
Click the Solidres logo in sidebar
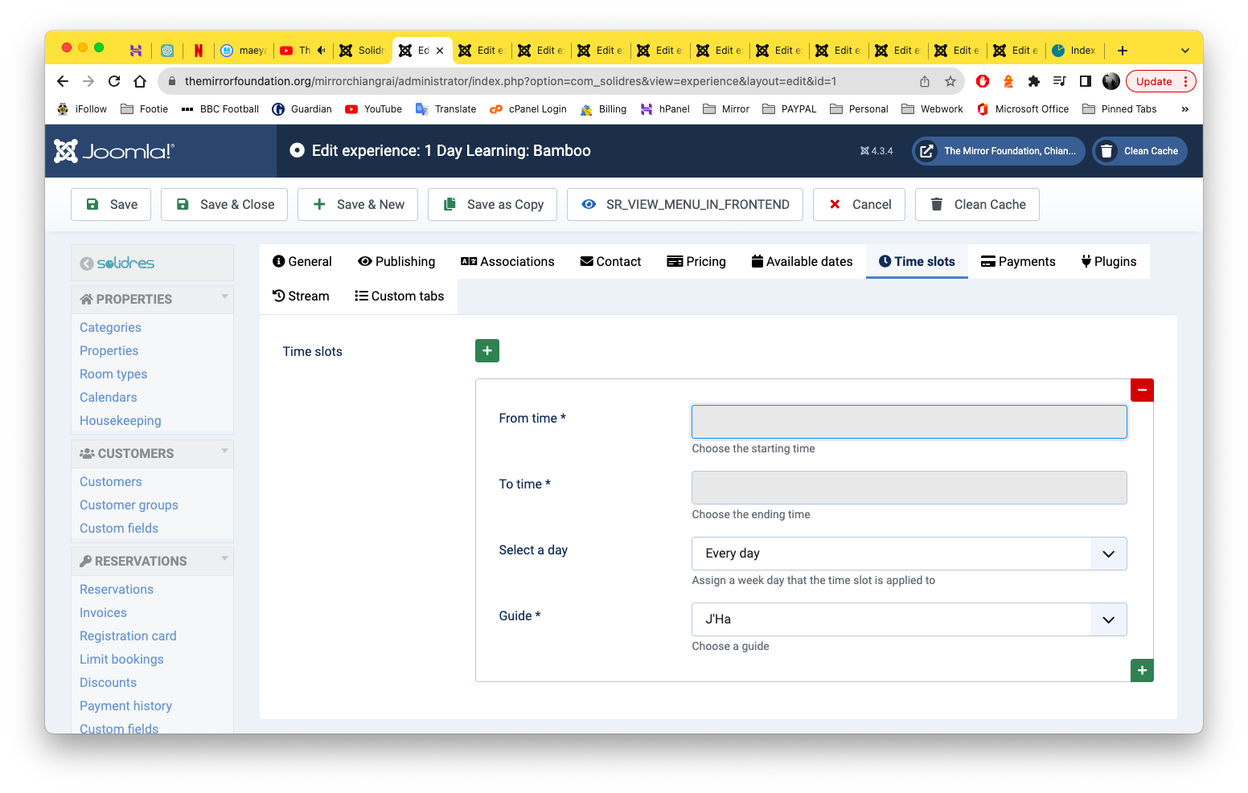click(x=117, y=264)
